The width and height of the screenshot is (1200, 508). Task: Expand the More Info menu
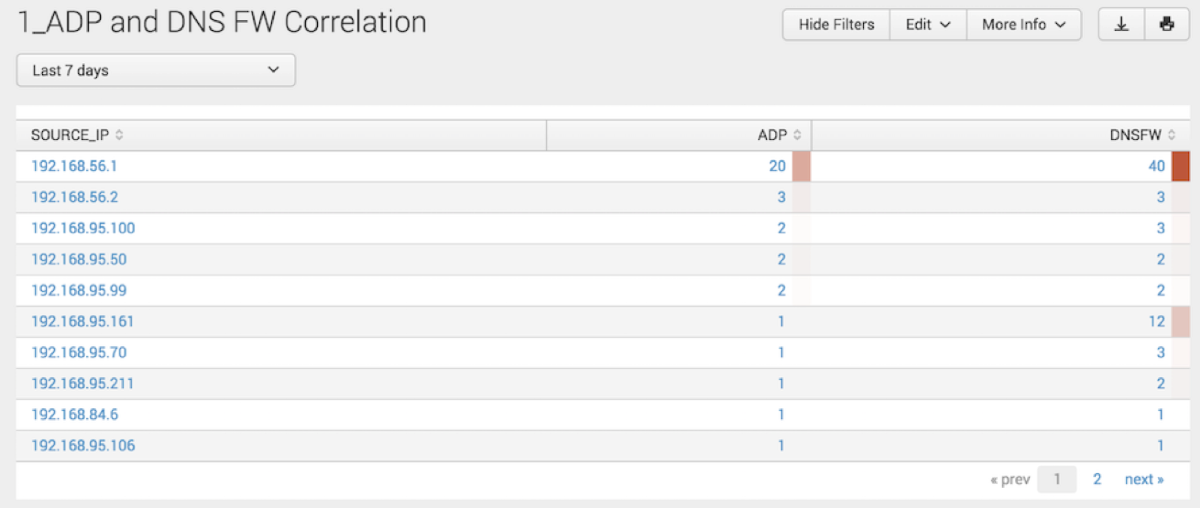click(1025, 25)
